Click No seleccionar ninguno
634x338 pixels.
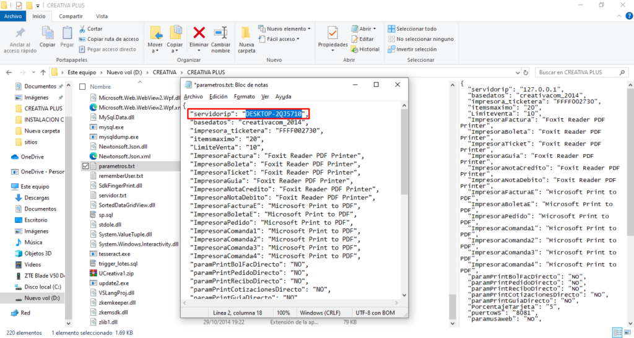click(x=420, y=39)
